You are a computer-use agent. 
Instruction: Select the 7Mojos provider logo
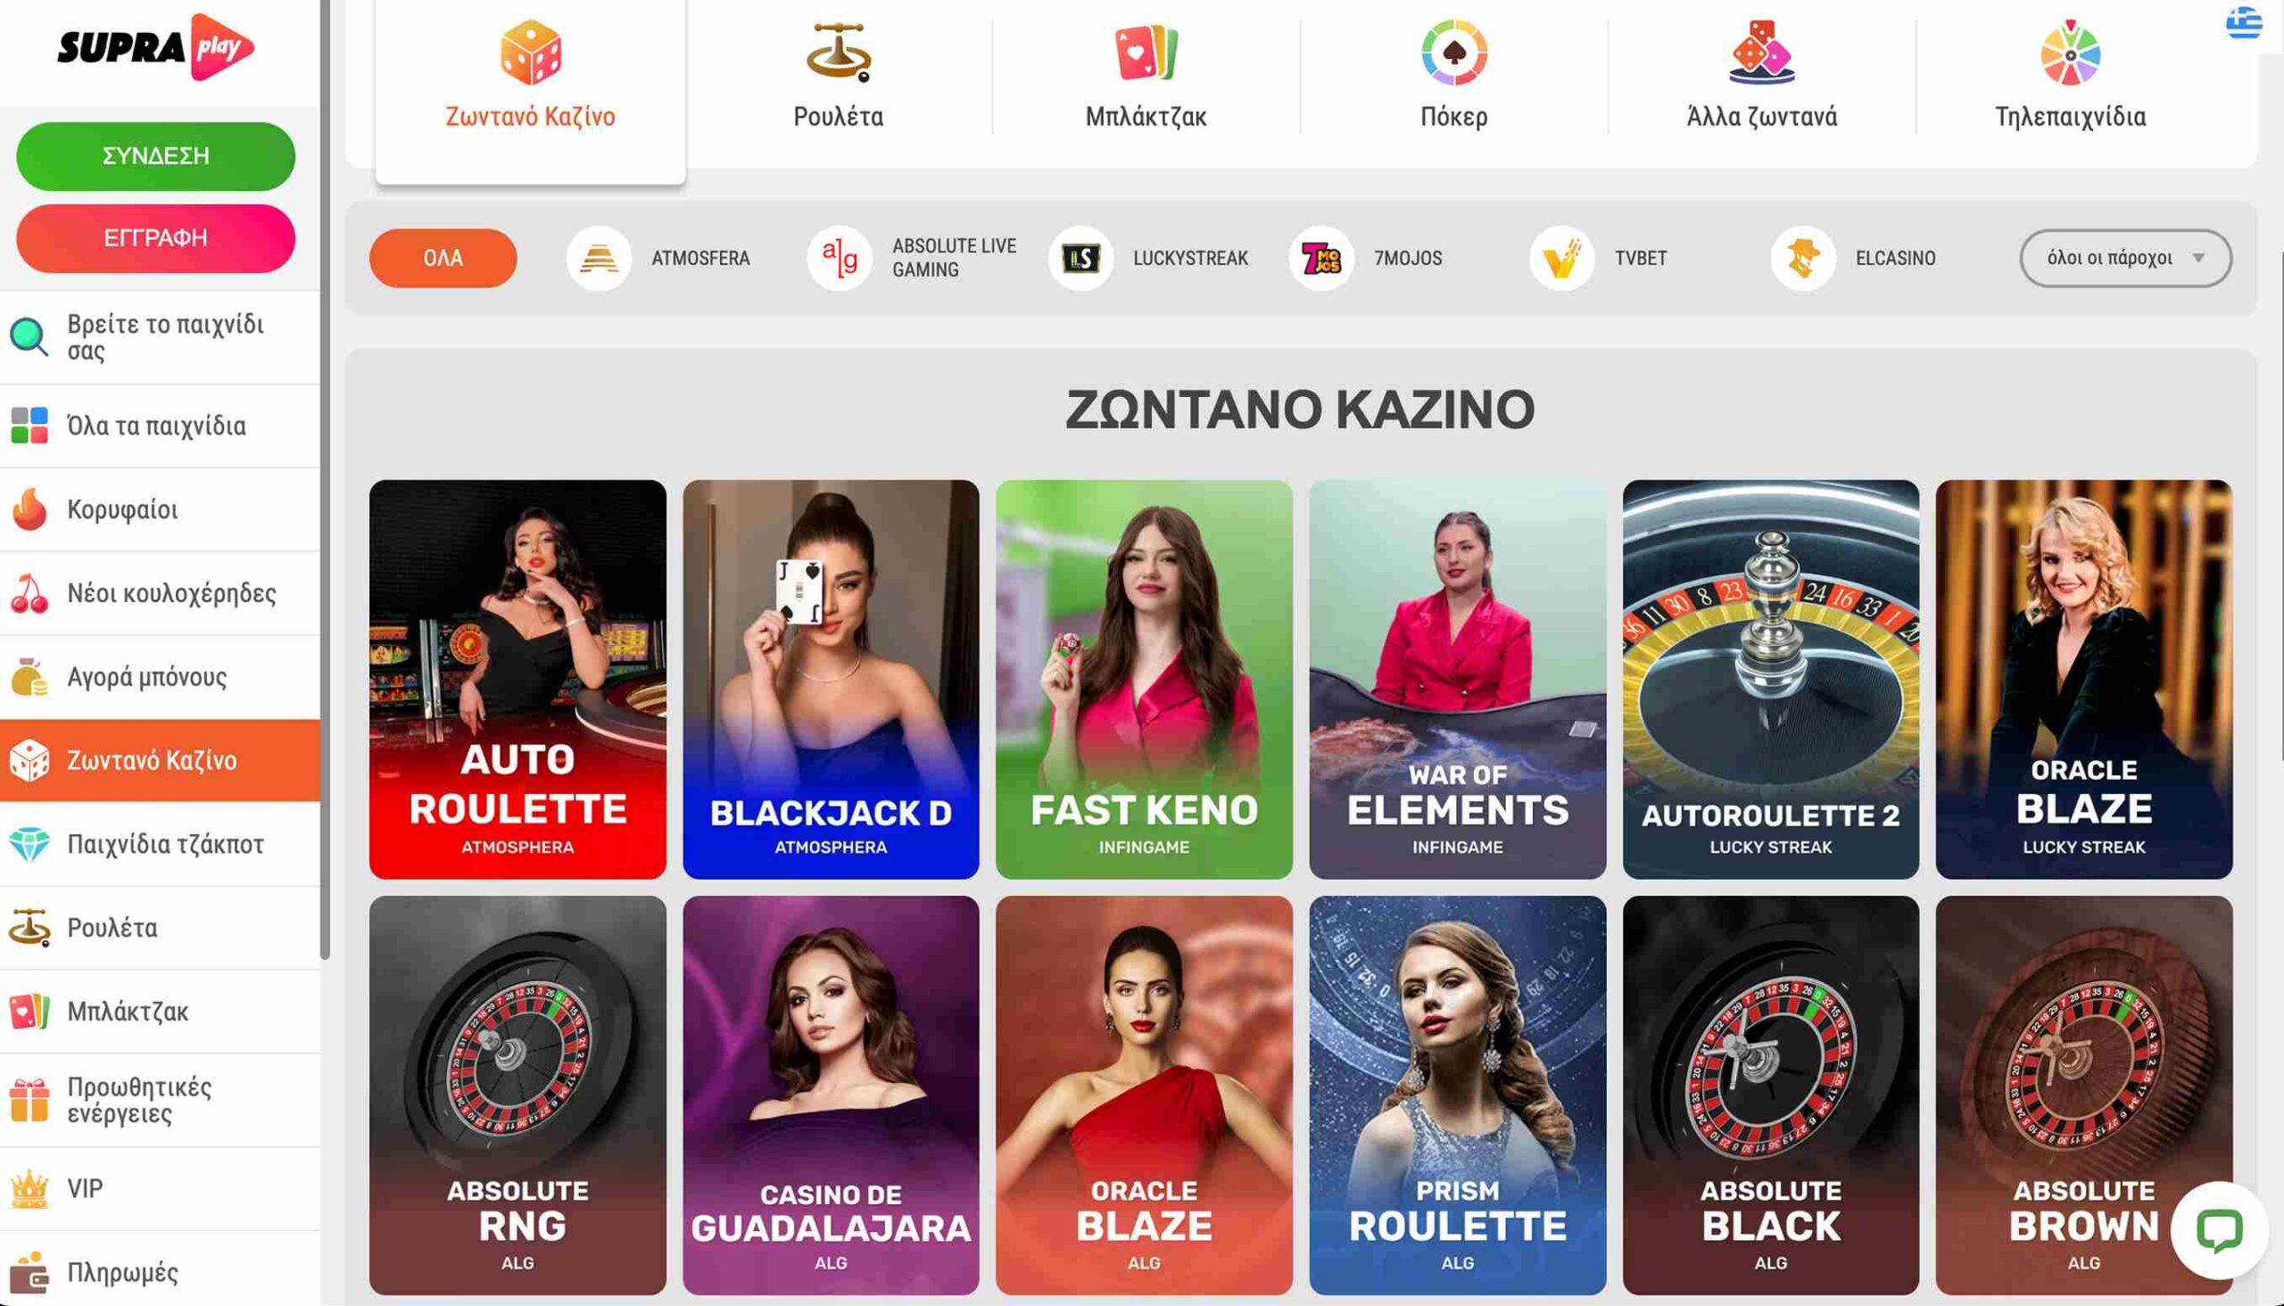1321,259
